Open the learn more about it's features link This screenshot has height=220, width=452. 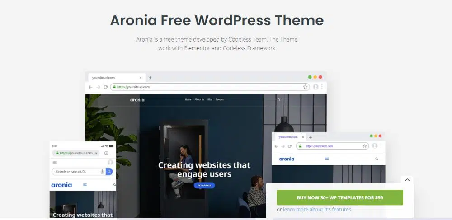click(x=316, y=210)
